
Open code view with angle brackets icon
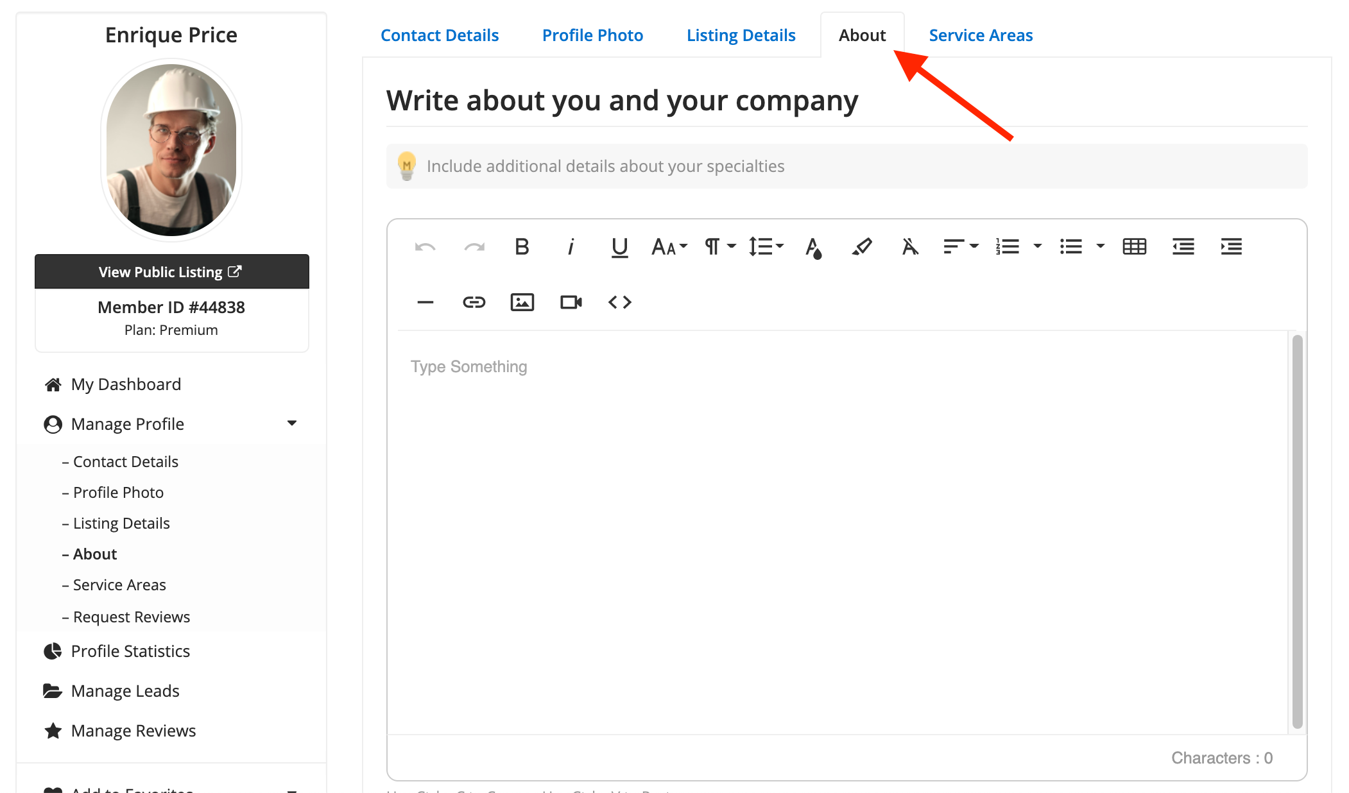pos(619,302)
